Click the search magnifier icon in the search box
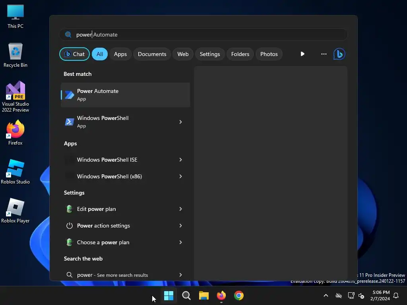The height and width of the screenshot is (305, 407). [x=68, y=35]
